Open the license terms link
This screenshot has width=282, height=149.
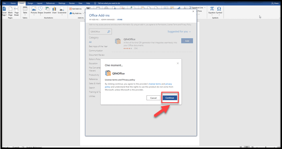coord(155,84)
